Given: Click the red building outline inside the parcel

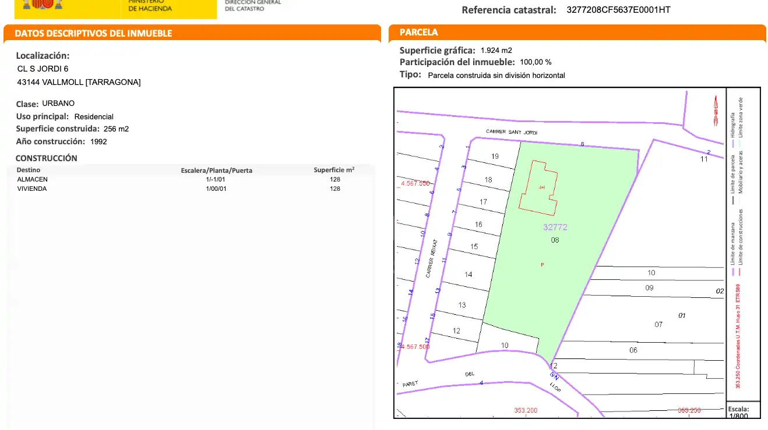Looking at the screenshot, I should (538, 187).
